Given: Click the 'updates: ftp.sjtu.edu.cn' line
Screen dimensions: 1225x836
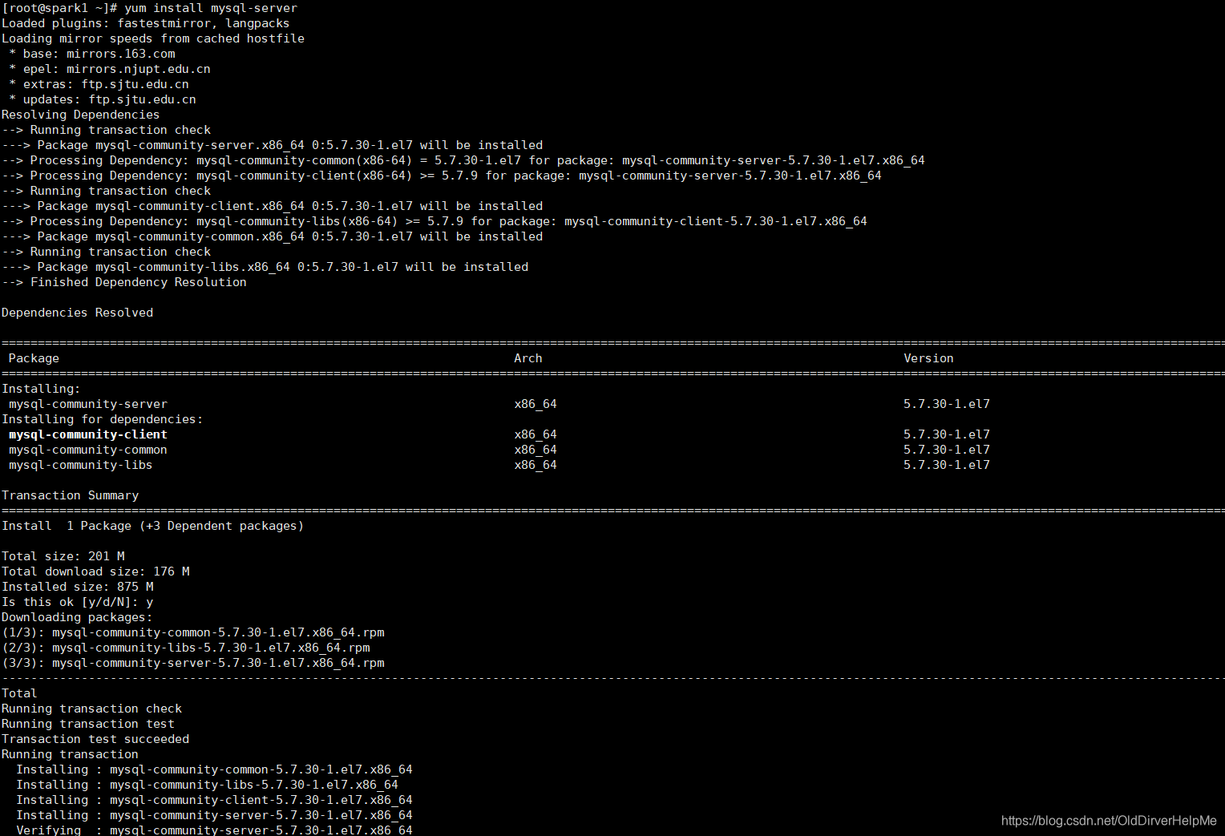Looking at the screenshot, I should click(103, 99).
